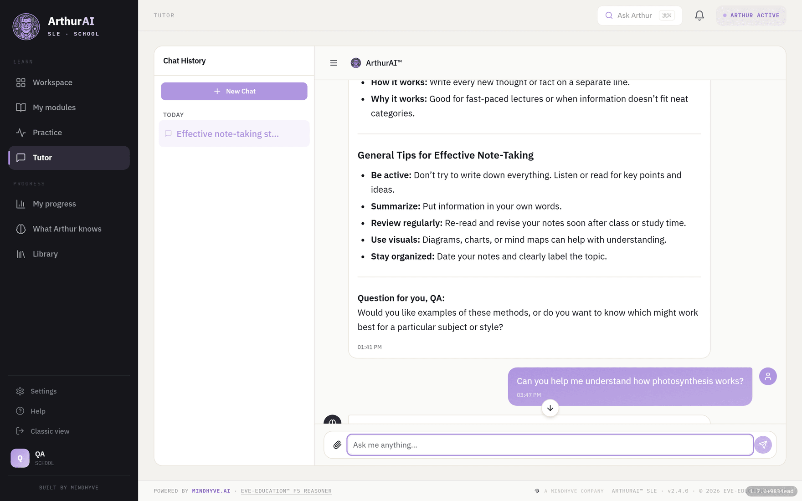Click the notification bell icon
Screen dimensions: 802x501
[699, 15]
